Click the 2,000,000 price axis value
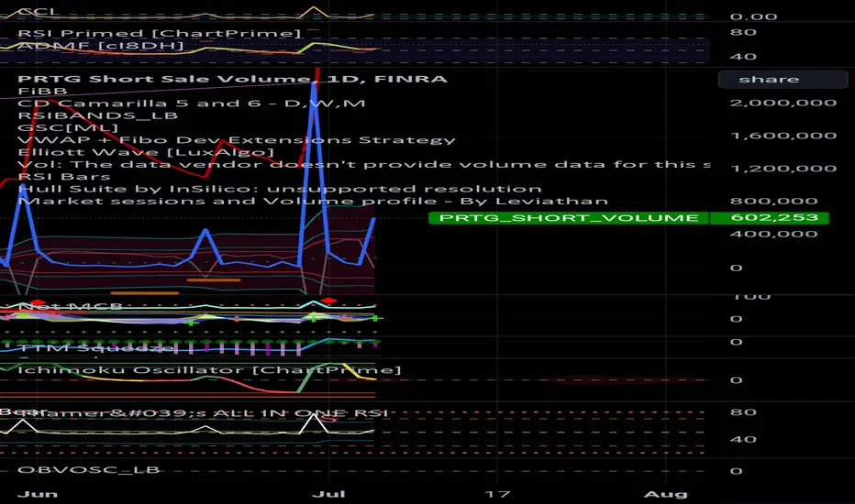Image resolution: width=855 pixels, height=504 pixels. [x=783, y=103]
